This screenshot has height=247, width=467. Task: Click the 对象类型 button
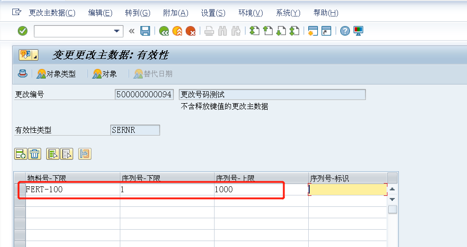pos(56,74)
